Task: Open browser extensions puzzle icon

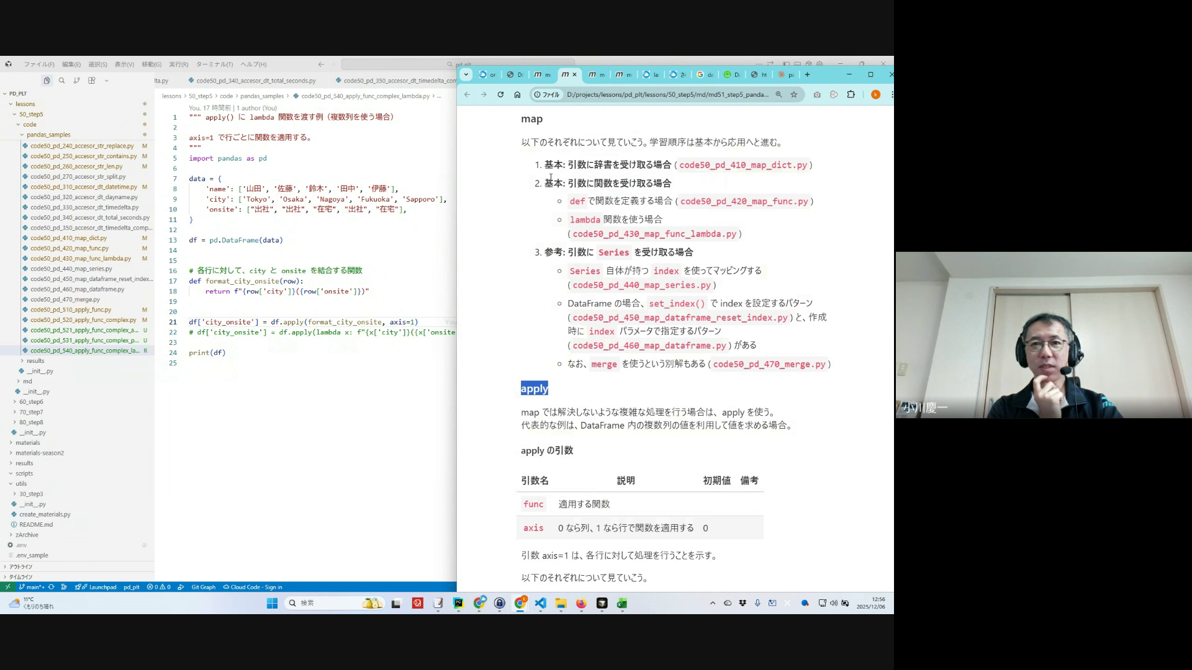Action: coord(851,95)
